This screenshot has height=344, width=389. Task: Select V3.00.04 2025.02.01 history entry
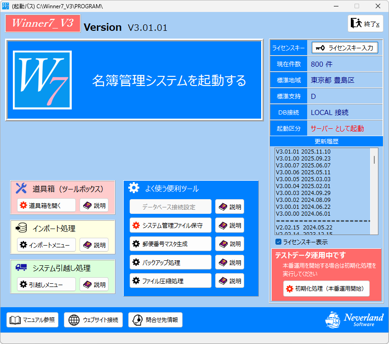coord(303,186)
